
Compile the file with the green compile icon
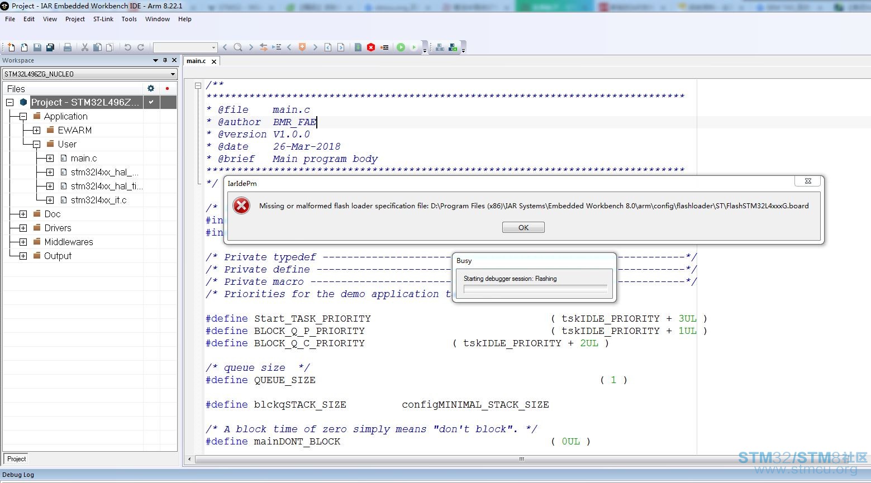tap(358, 47)
